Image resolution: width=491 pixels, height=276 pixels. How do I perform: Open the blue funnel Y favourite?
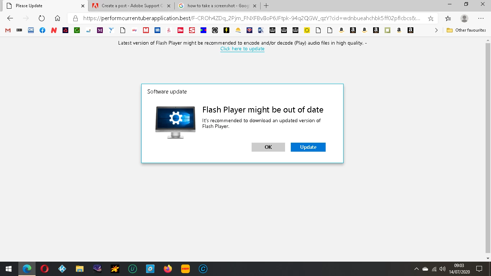111,31
